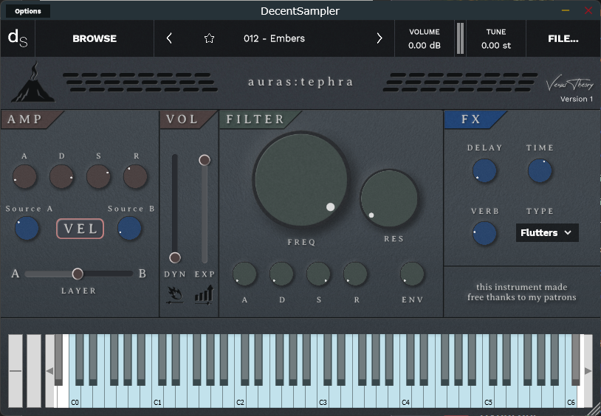The image size is (601, 416).
Task: Click the filter release R knob
Action: tap(355, 274)
